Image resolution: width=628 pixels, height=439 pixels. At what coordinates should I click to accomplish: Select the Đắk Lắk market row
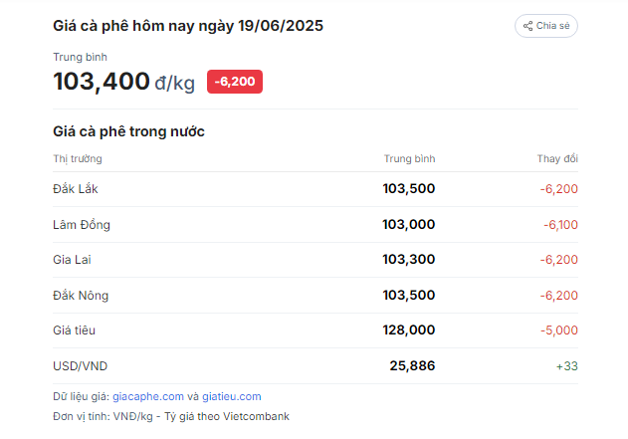pyautogui.click(x=315, y=189)
